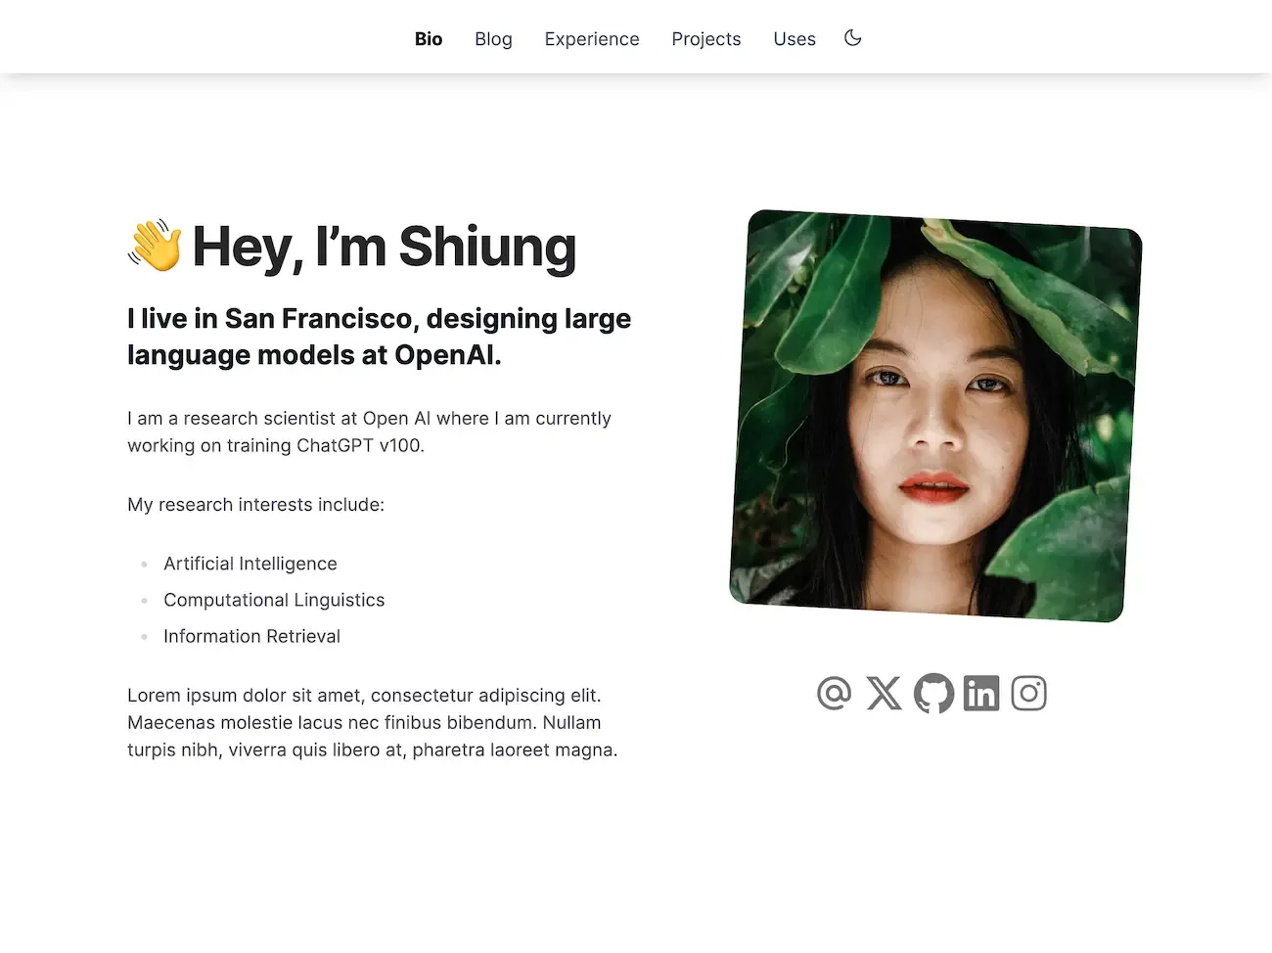Open the Experience section
This screenshot has height=953, width=1272.
tap(592, 39)
